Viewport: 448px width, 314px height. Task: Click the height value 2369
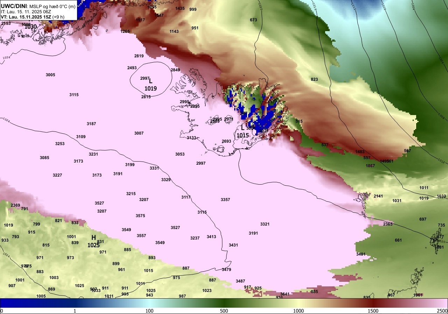tap(15, 205)
